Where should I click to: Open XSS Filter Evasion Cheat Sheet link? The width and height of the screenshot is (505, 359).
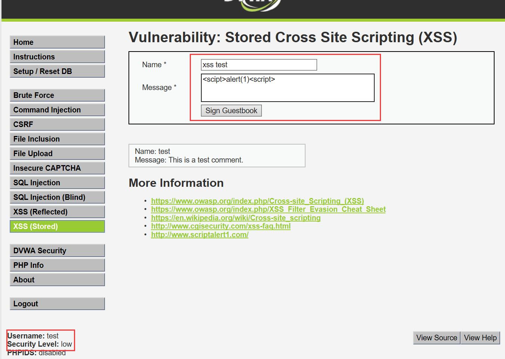268,209
